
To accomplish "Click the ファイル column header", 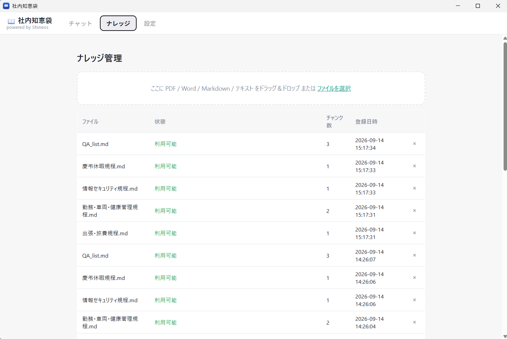I will 90,122.
